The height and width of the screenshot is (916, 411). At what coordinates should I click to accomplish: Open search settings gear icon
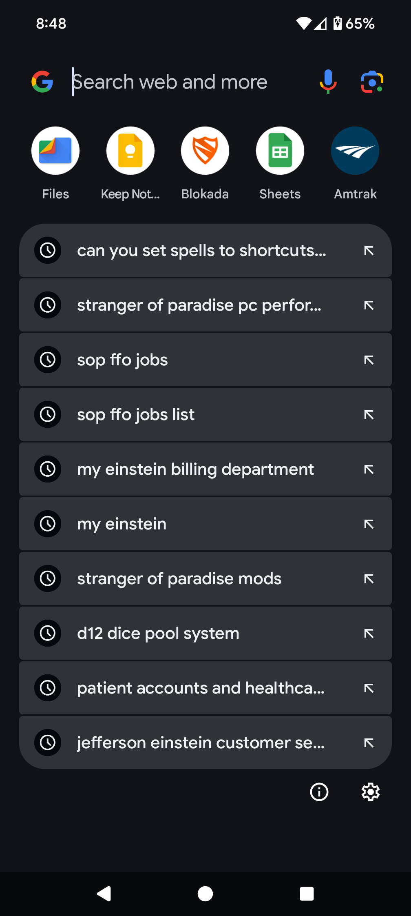pos(371,792)
